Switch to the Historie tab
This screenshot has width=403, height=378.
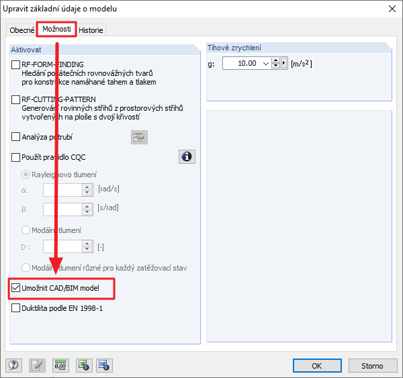tap(91, 30)
